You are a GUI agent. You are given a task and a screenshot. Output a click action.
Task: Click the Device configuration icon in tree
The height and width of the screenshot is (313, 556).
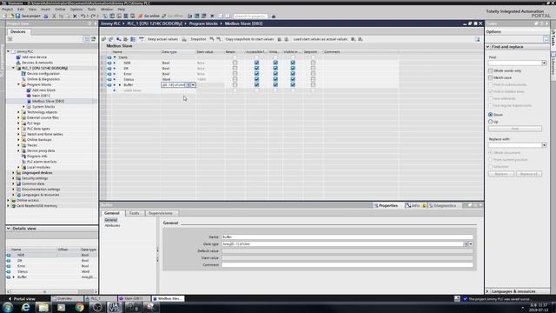point(23,73)
